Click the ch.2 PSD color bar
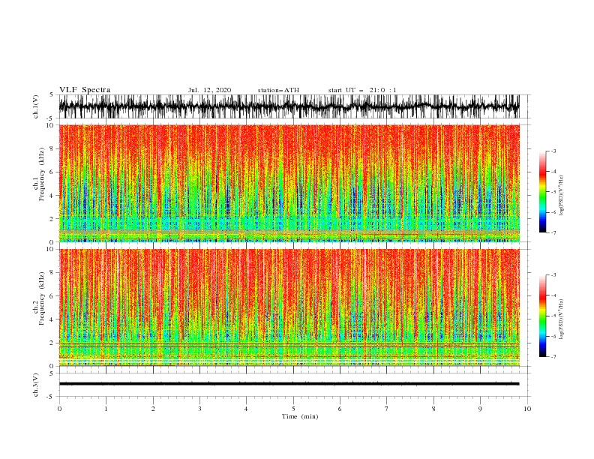Screen dimensions: 594x459 click(542, 316)
